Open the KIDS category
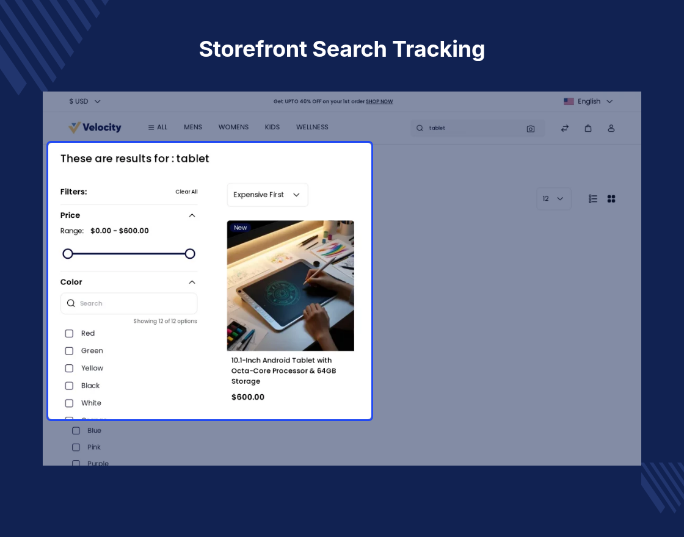The image size is (684, 537). point(272,128)
